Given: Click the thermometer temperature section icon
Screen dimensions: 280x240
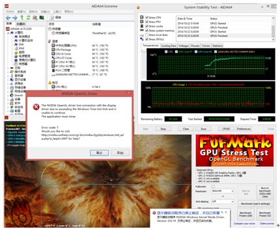Looking at the screenshot, I should click(x=50, y=41).
